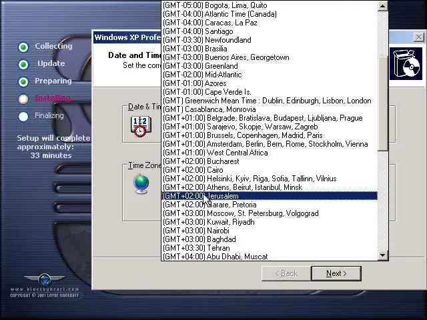This screenshot has width=427, height=320.
Task: Click the dropdown list scroll up arrow
Action: [x=382, y=6]
